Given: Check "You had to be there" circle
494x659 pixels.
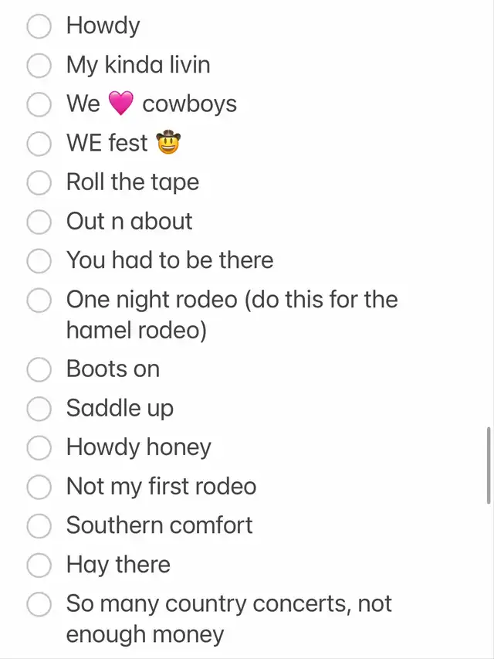Looking at the screenshot, I should [x=39, y=261].
